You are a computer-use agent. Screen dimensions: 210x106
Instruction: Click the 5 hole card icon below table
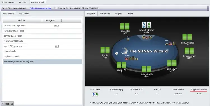click(94, 94)
